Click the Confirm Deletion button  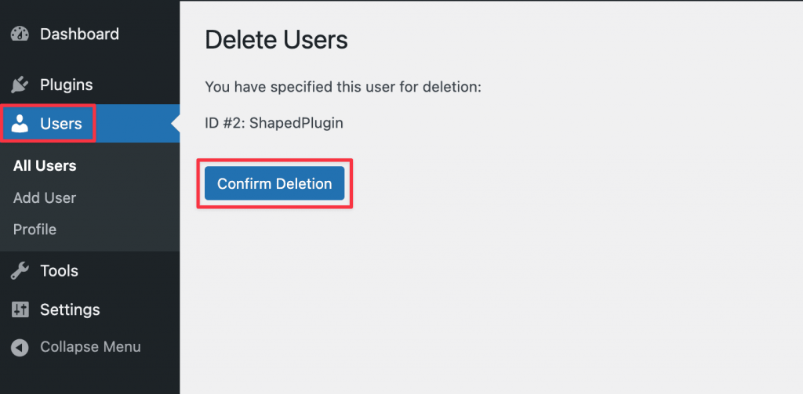click(274, 183)
